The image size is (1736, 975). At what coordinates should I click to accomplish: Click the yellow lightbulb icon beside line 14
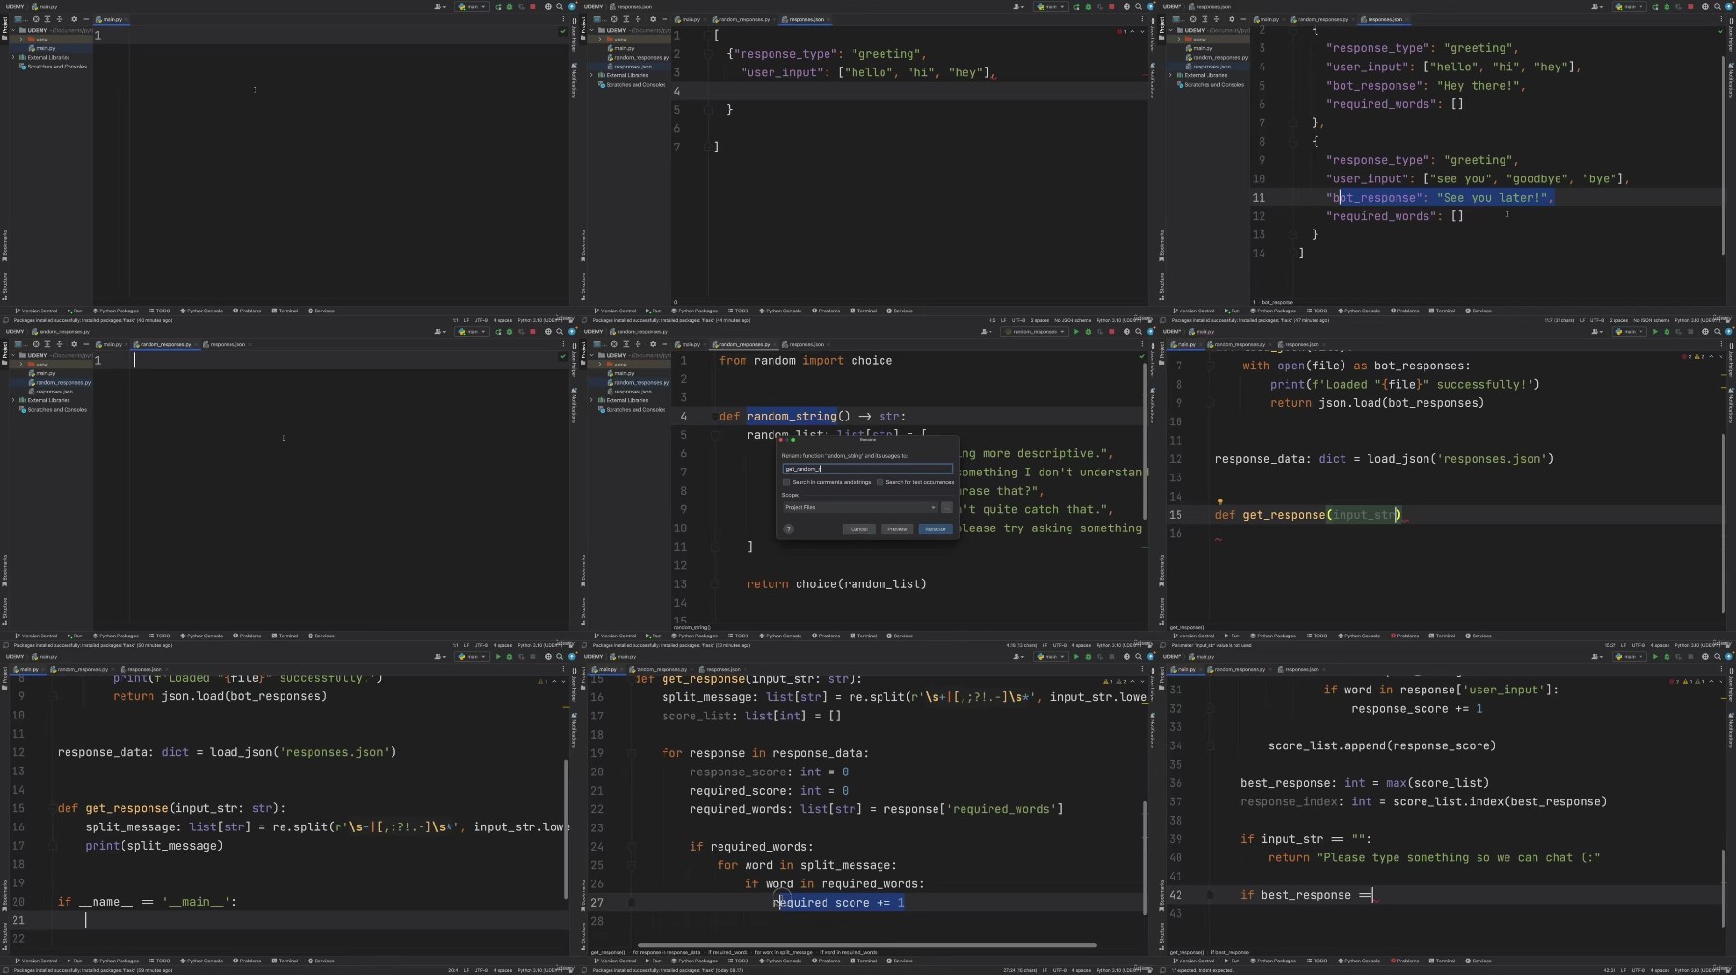point(1220,501)
